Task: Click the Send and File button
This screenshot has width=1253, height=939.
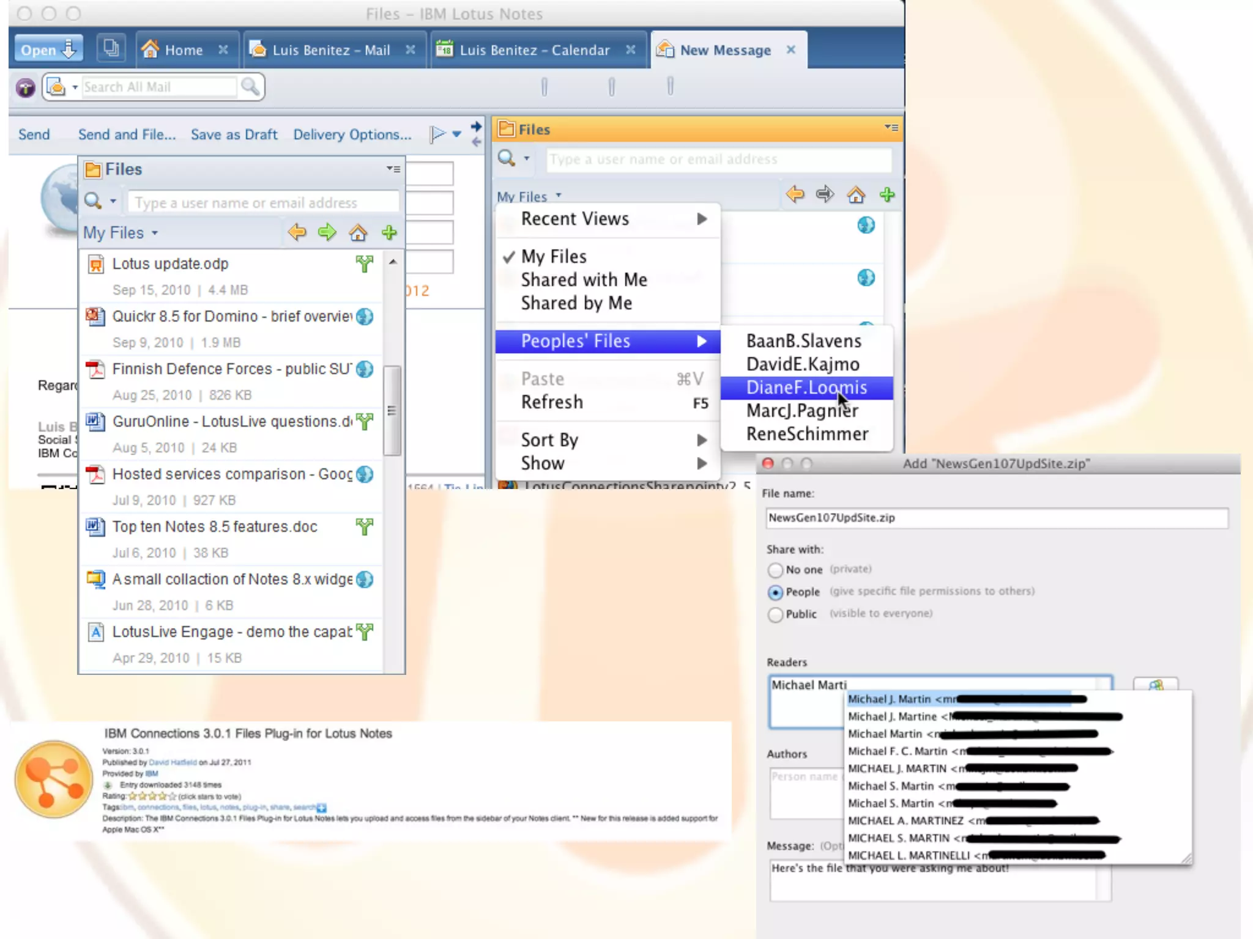Action: [127, 134]
